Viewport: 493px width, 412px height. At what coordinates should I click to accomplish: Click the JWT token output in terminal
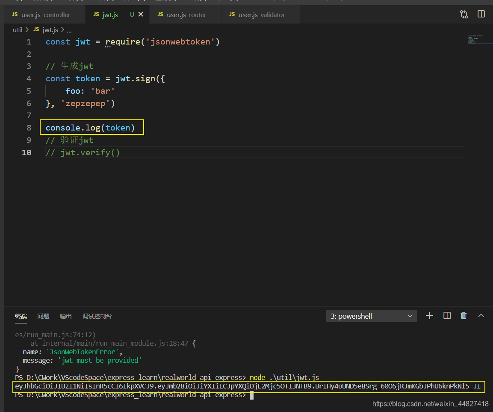[248, 386]
